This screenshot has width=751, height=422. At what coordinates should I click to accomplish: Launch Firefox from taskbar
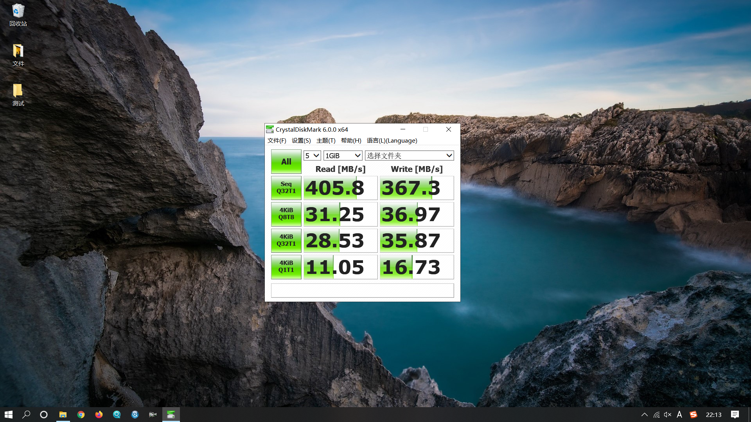pos(99,415)
